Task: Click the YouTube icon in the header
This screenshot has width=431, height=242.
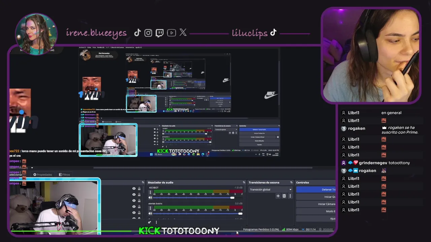Action: 171,33
